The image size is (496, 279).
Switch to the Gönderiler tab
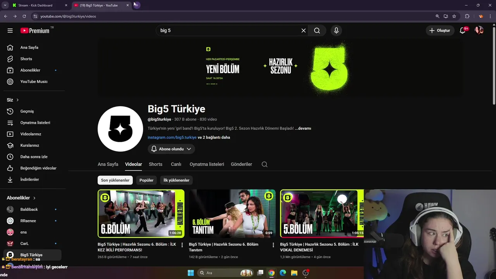tap(241, 164)
